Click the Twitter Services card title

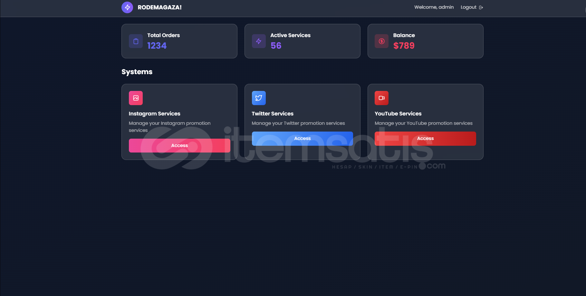(x=273, y=113)
